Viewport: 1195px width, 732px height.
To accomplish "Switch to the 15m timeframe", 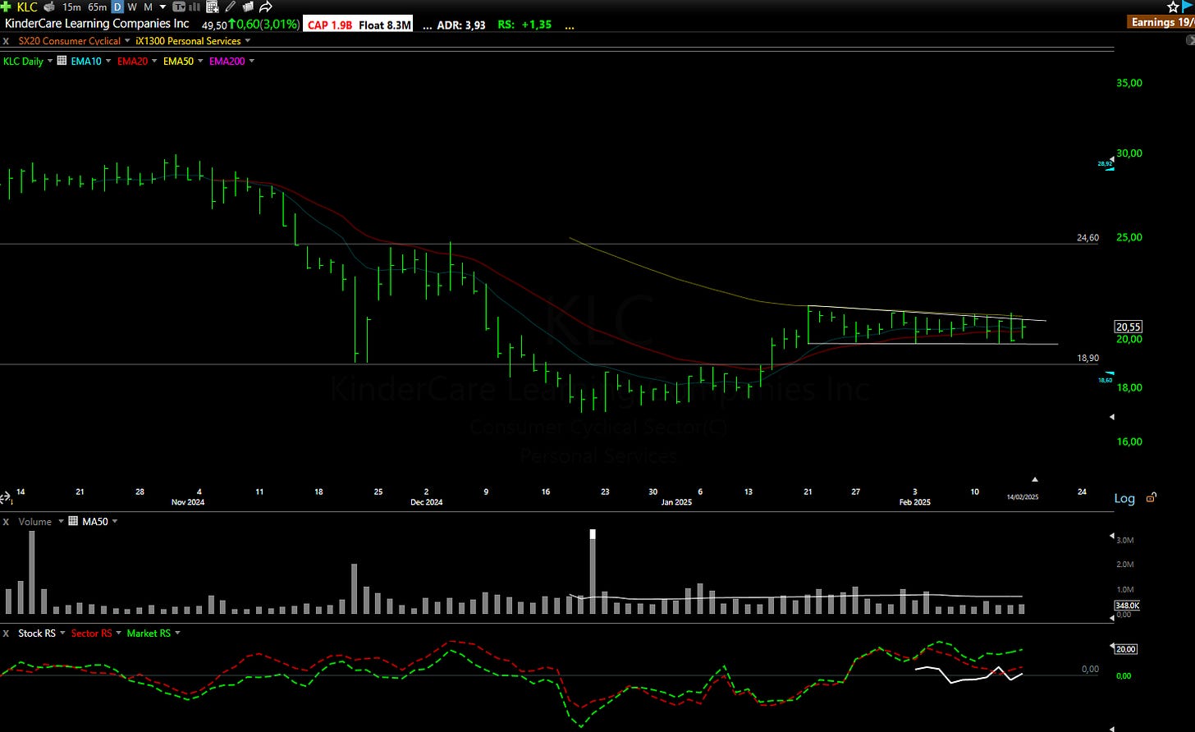I will point(71,7).
